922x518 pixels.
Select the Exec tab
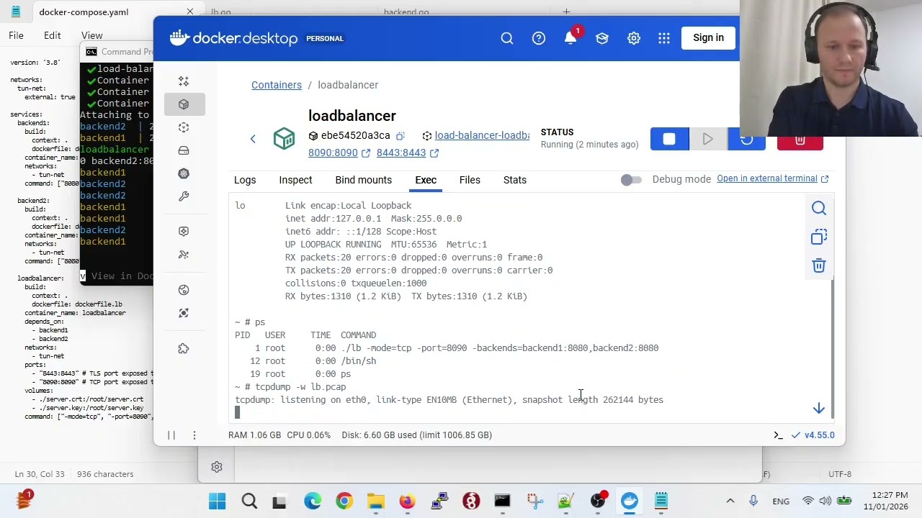[426, 180]
